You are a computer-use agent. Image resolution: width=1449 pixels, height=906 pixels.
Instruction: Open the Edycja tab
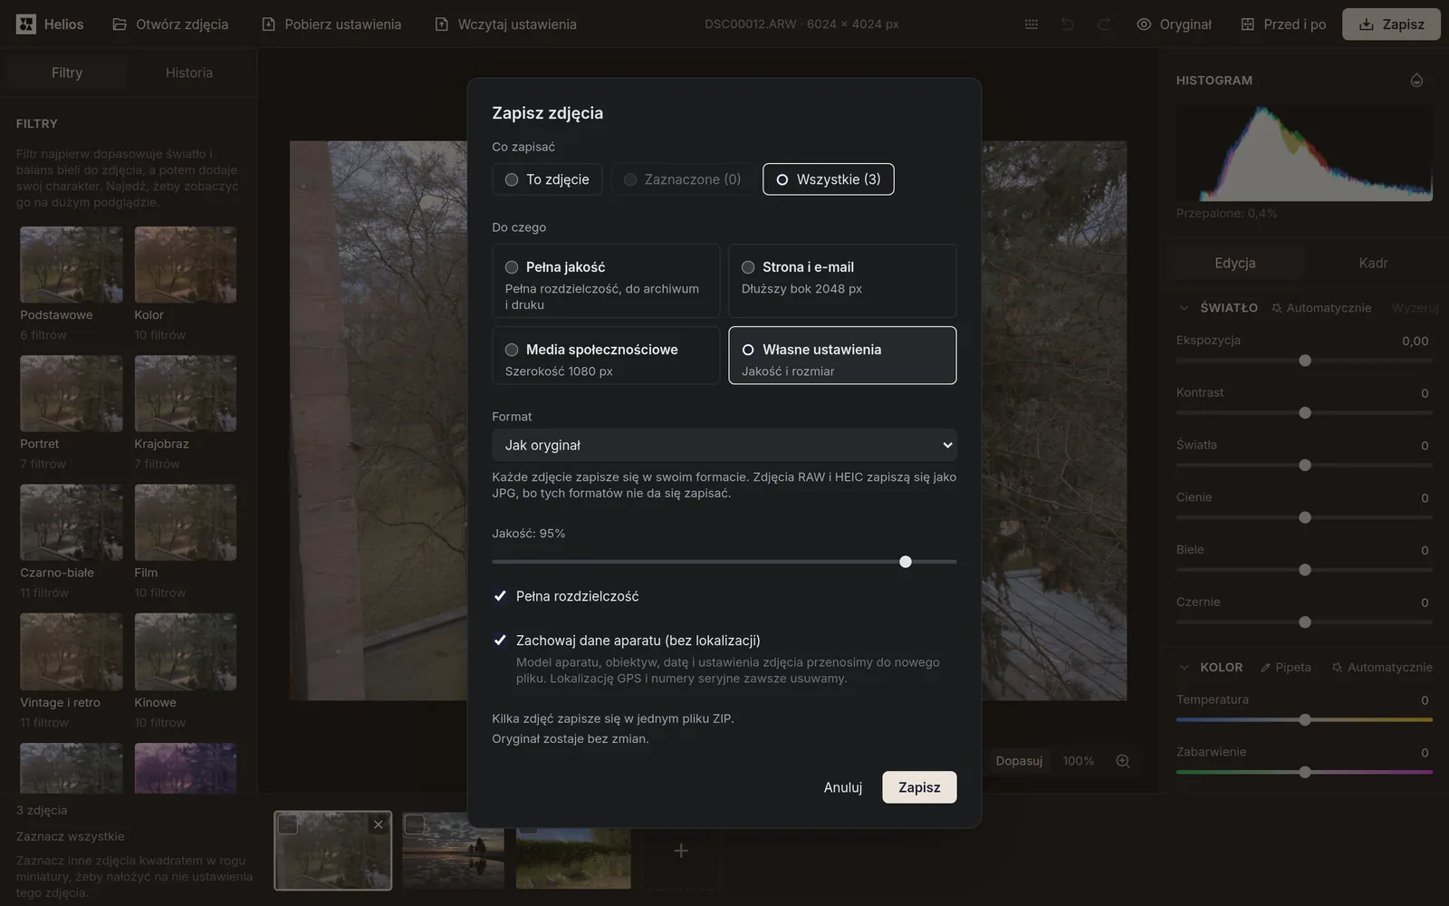pyautogui.click(x=1235, y=263)
